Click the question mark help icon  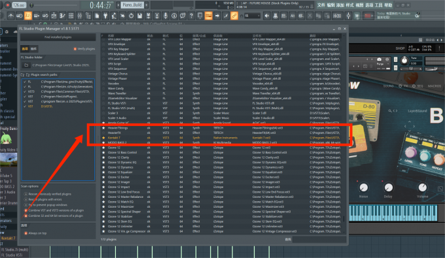[191, 16]
